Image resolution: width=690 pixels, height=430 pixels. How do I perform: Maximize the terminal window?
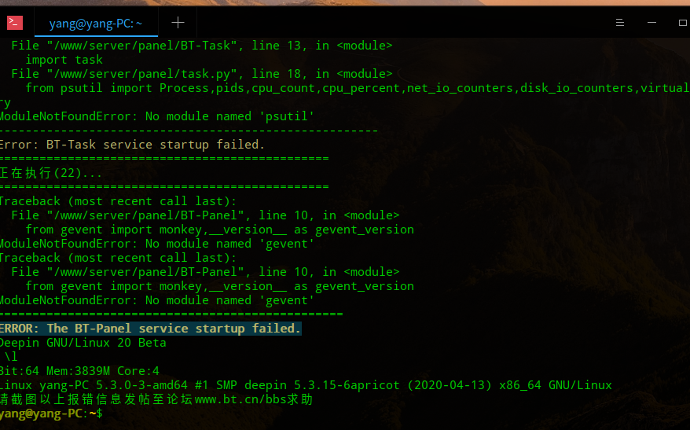682,23
